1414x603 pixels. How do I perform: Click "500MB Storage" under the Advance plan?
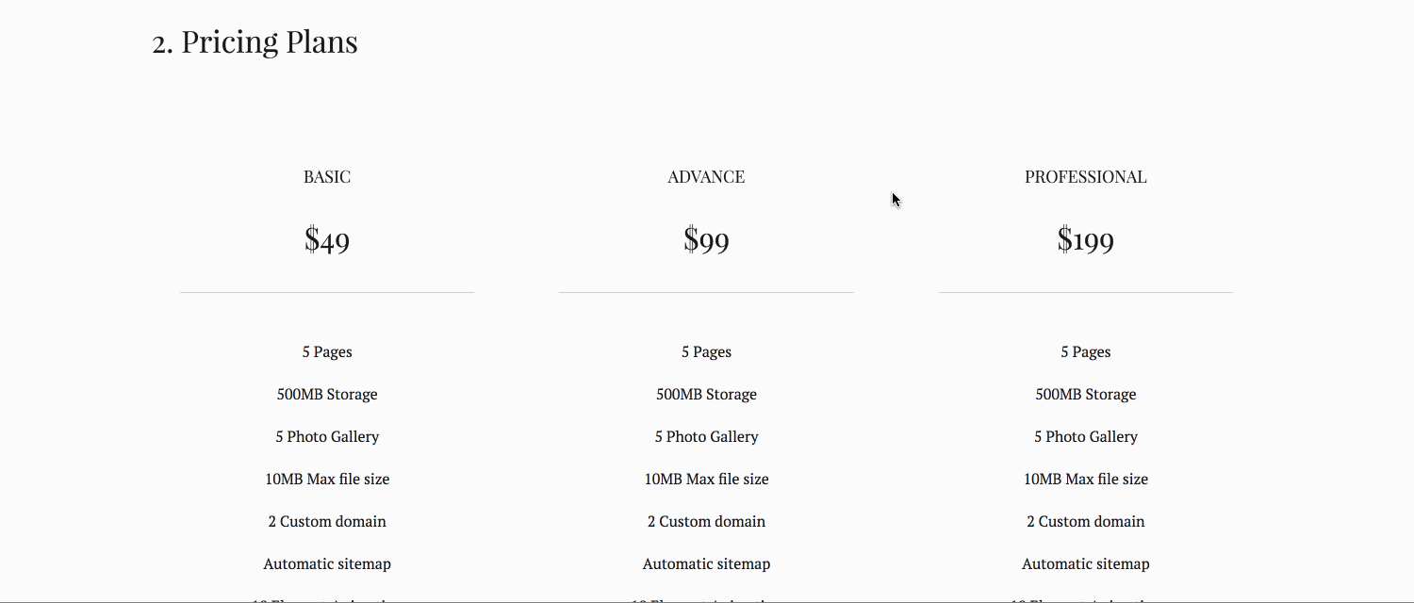pos(706,395)
